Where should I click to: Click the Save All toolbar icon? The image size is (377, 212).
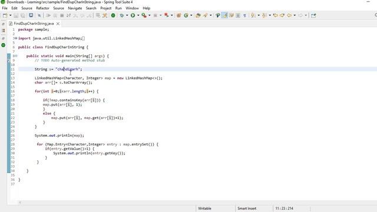(x=22, y=15)
